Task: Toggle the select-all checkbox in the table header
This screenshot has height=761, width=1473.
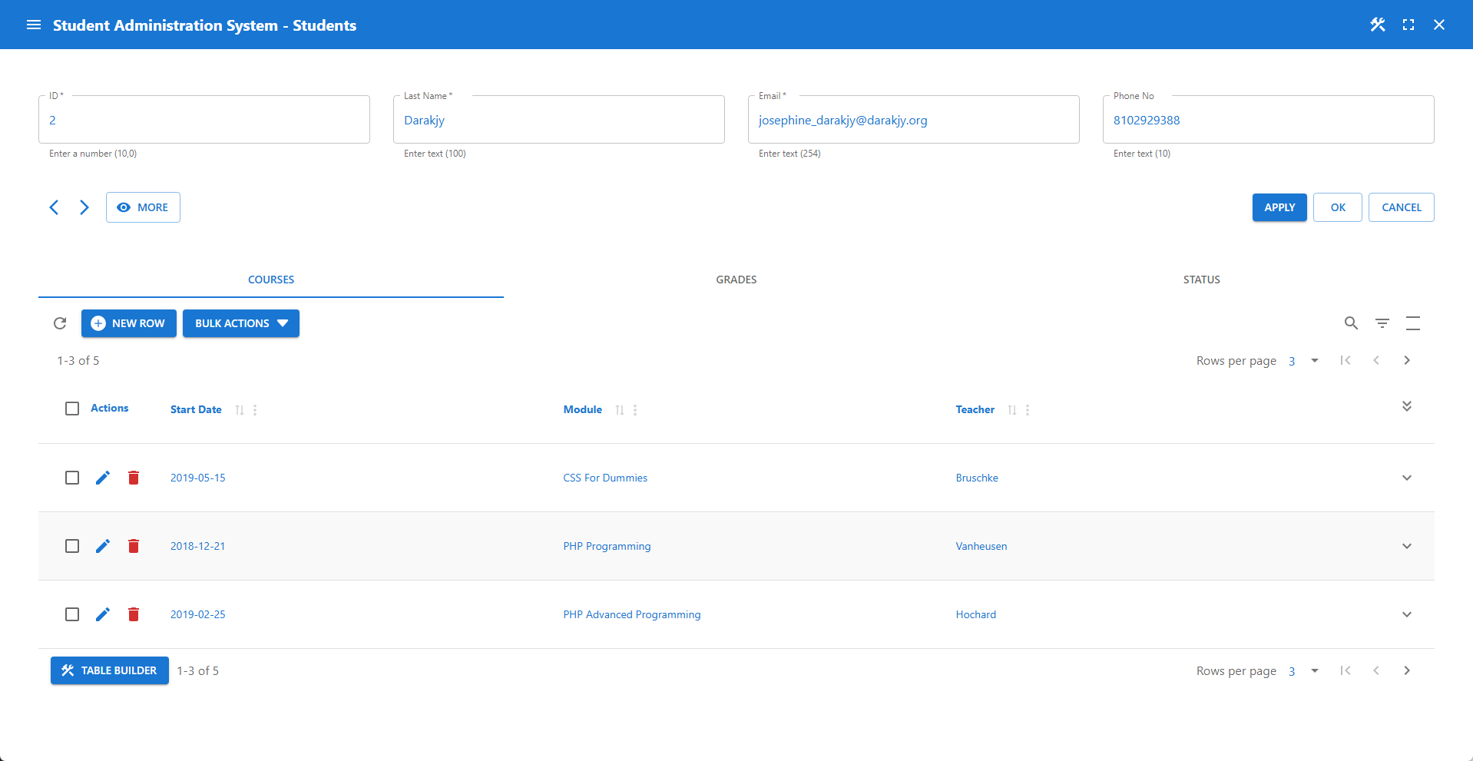Action: coord(72,409)
